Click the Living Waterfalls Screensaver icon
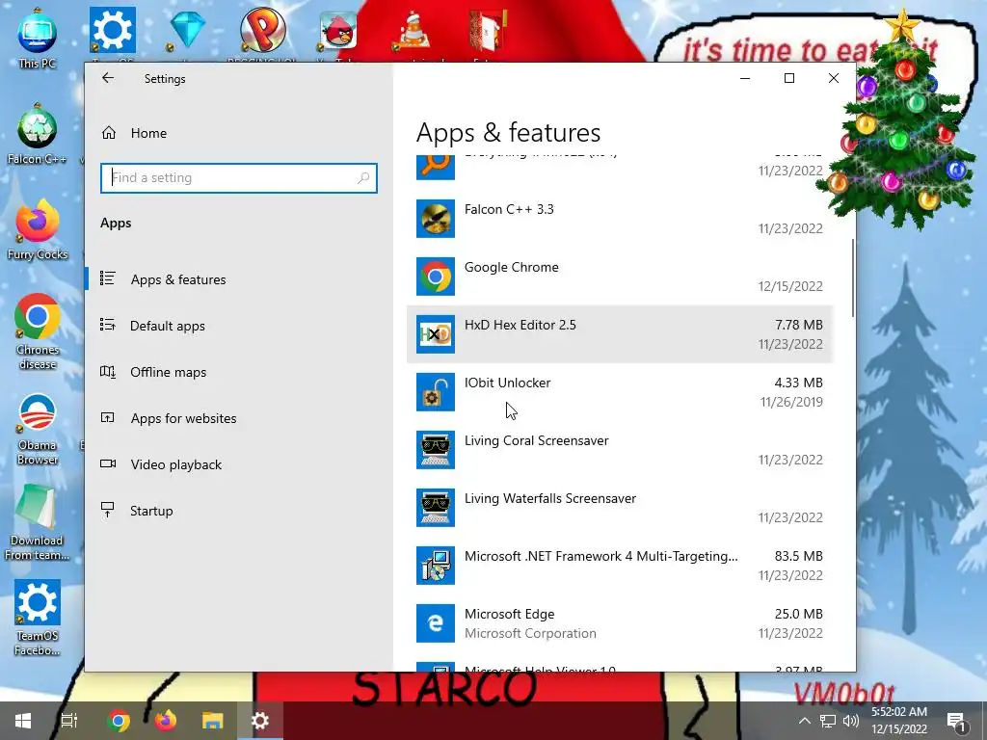This screenshot has height=740, width=987. click(435, 508)
